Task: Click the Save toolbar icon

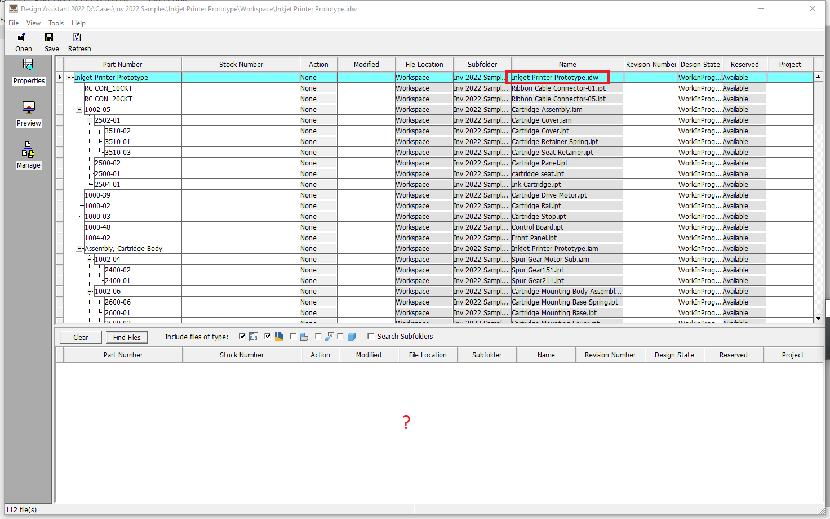Action: (50, 39)
